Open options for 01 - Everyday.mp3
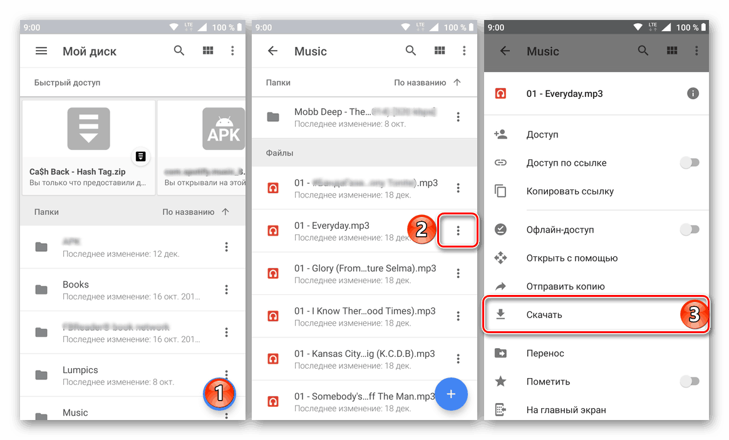 [x=458, y=231]
